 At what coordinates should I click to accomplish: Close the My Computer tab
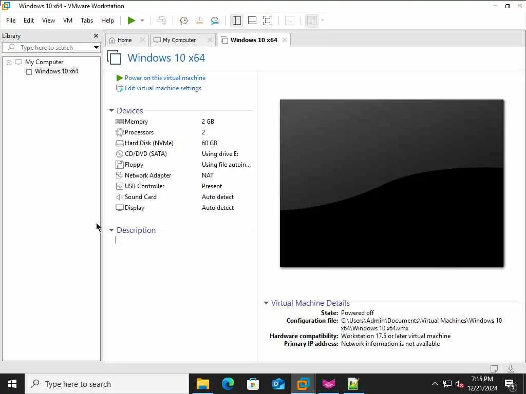(210, 40)
